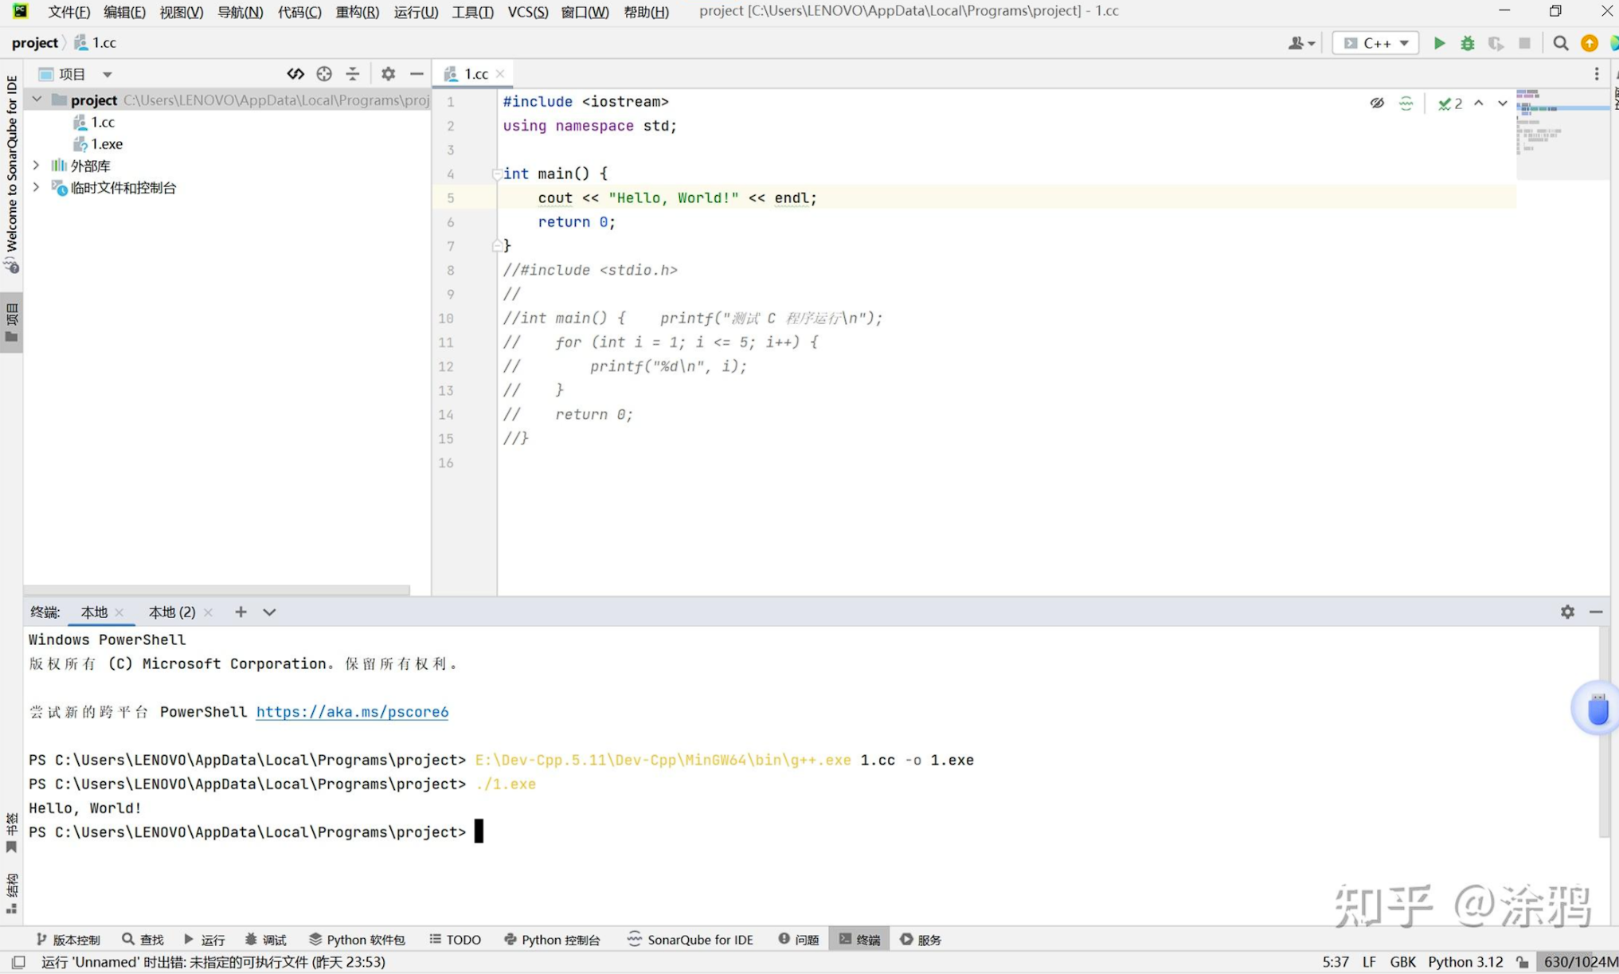This screenshot has height=974, width=1619.
Task: Hide the project panel with the minimize icon
Action: coord(417,73)
